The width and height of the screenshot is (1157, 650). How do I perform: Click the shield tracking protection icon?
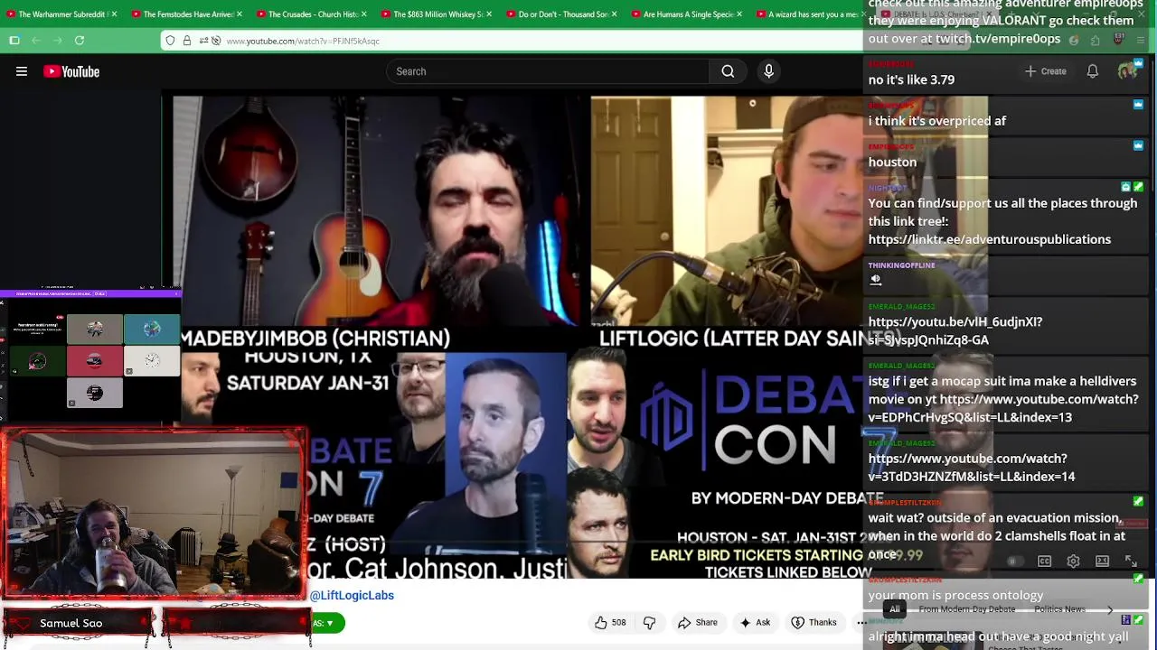click(x=171, y=41)
